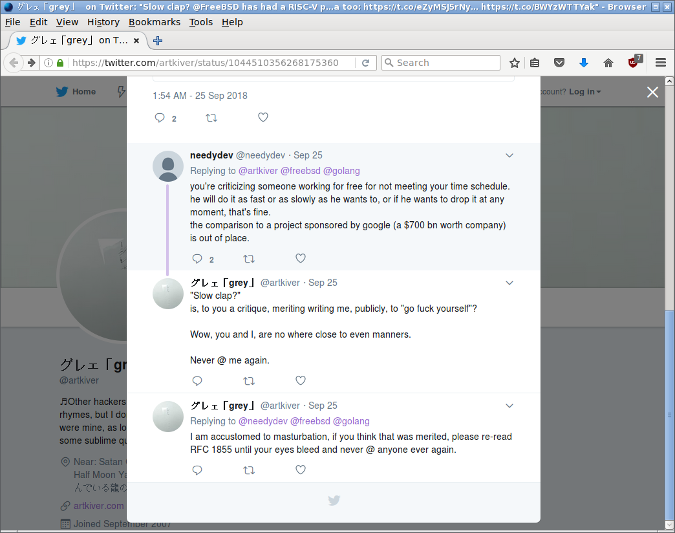Select the グレェ「grey」 on Twitter browser tab
This screenshot has width=675, height=533.
[x=78, y=41]
